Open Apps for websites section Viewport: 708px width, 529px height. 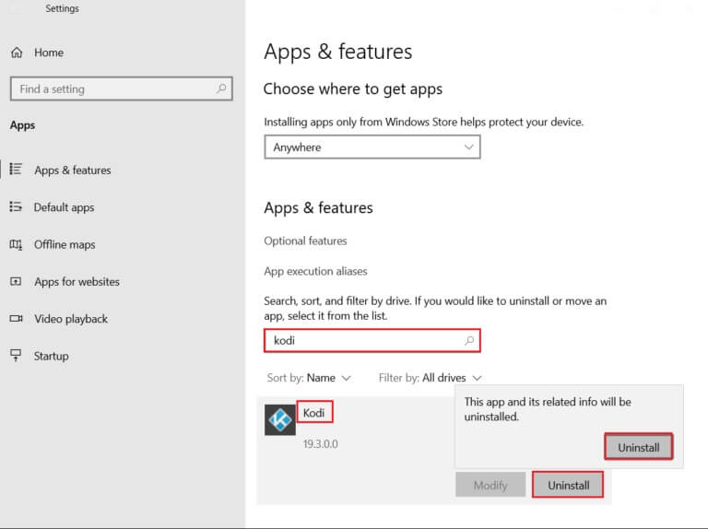77,282
